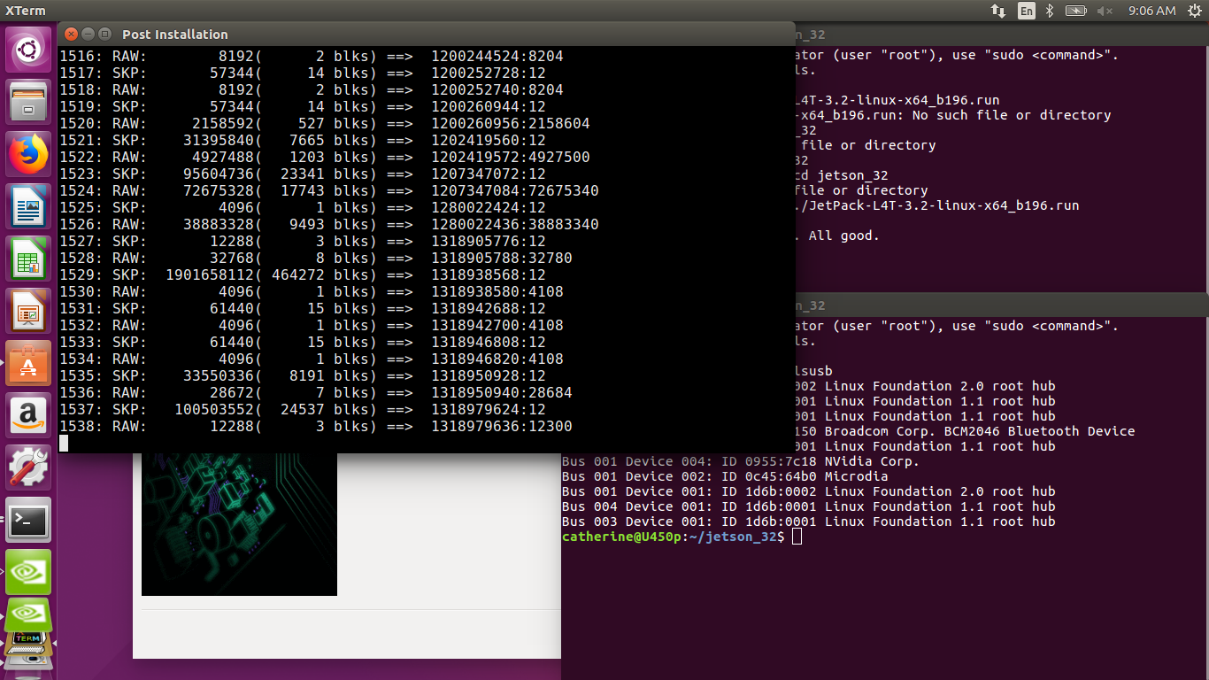Click the upper NVIDIA launcher icon
The image size is (1209, 680).
tap(29, 572)
